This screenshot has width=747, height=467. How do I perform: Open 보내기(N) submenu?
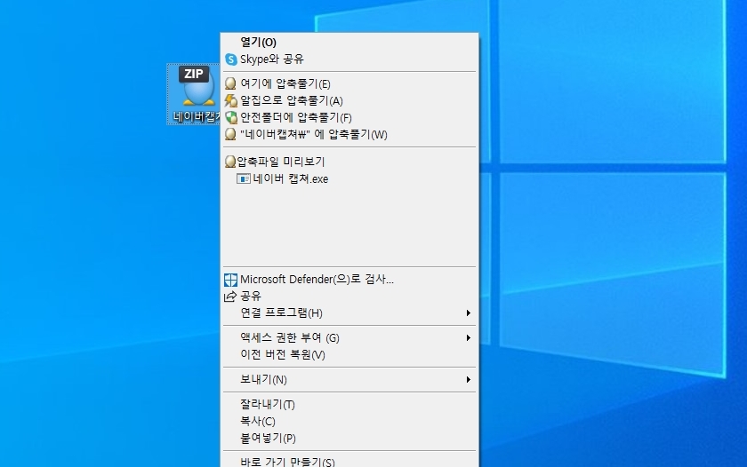pyautogui.click(x=349, y=379)
